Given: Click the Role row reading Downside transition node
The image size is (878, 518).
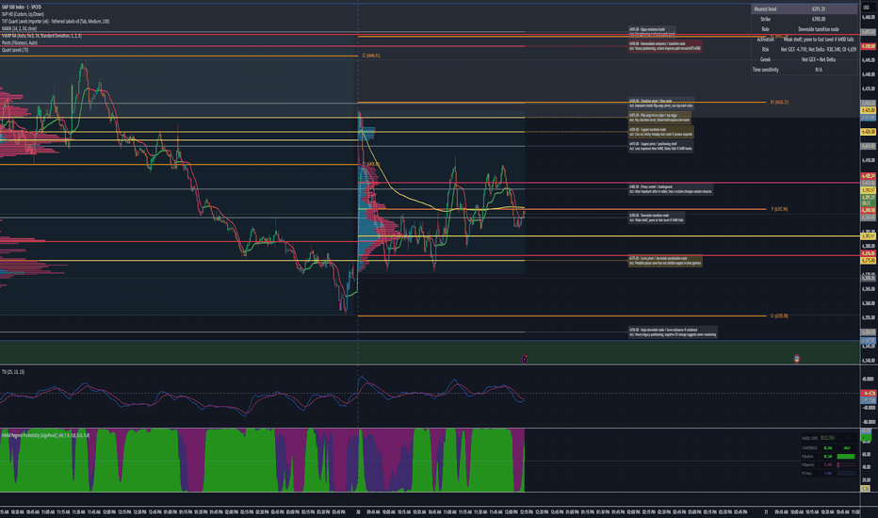Looking at the screenshot, I should [805, 29].
